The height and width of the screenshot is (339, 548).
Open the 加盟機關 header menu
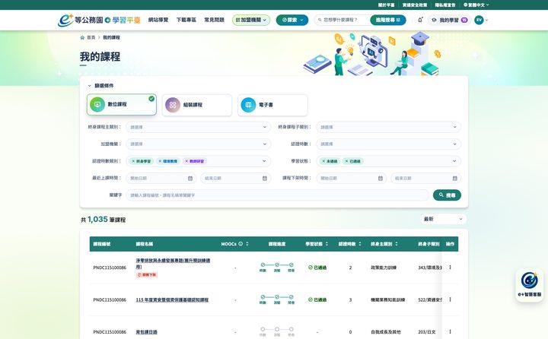251,20
